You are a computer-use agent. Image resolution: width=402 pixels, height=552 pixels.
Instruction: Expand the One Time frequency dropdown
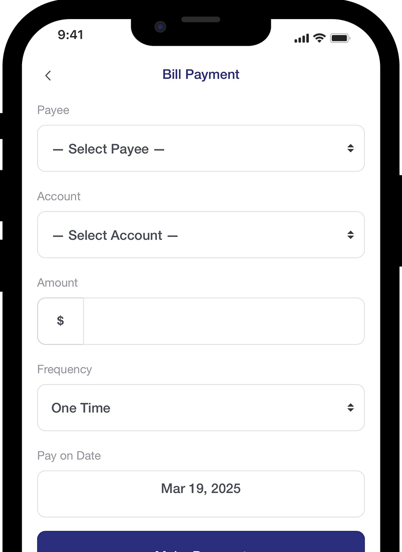(200, 408)
